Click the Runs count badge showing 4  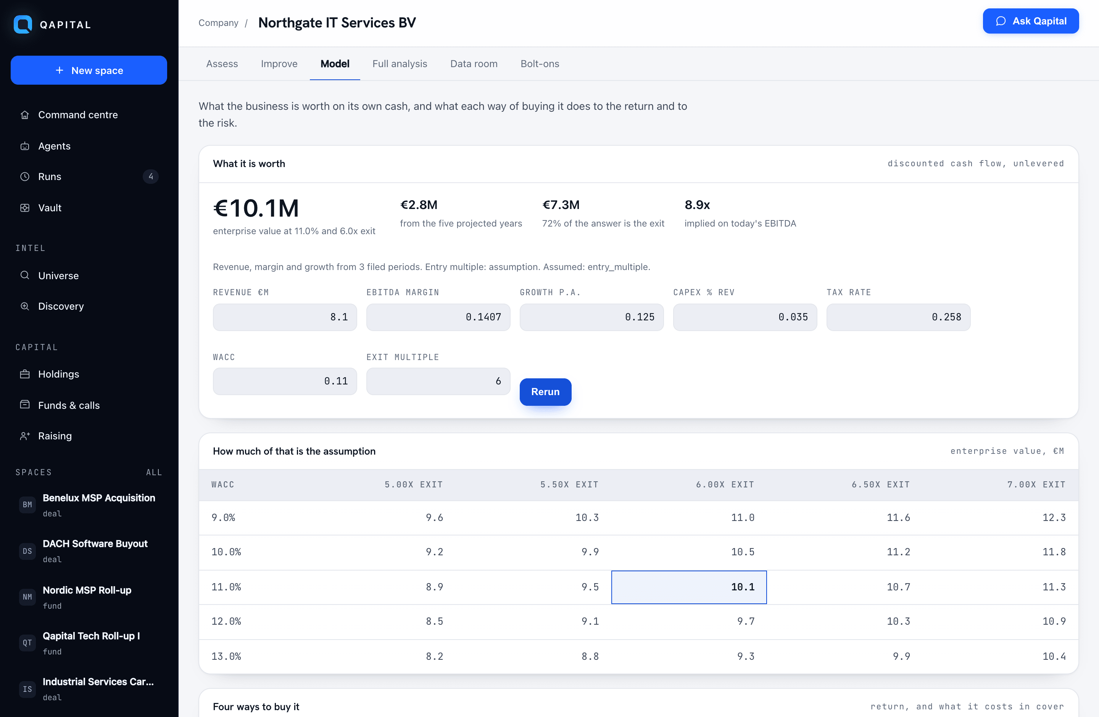point(150,177)
